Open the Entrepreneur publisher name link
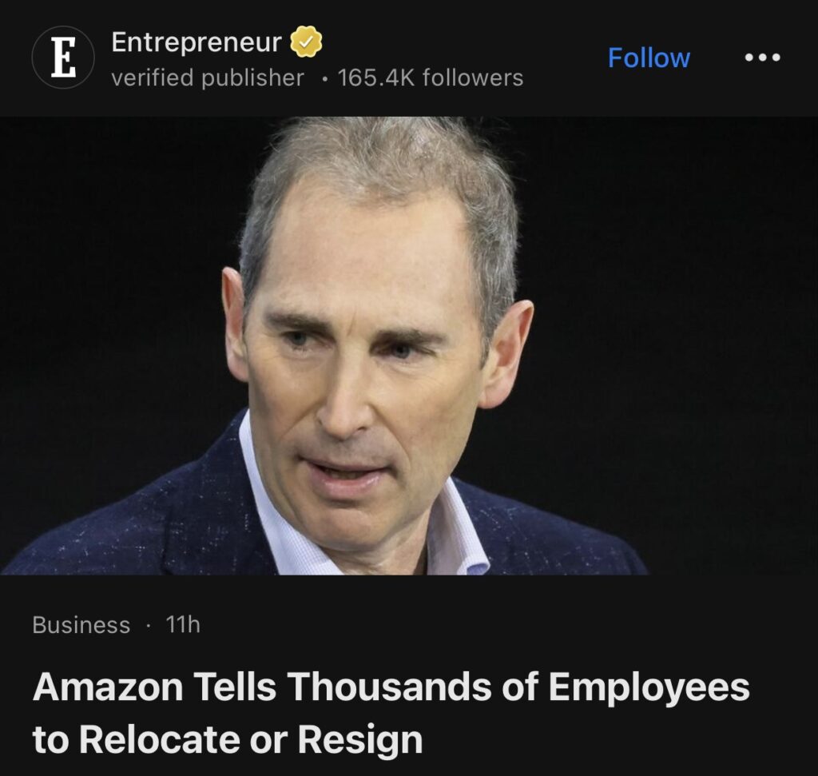This screenshot has height=776, width=818. tap(197, 42)
